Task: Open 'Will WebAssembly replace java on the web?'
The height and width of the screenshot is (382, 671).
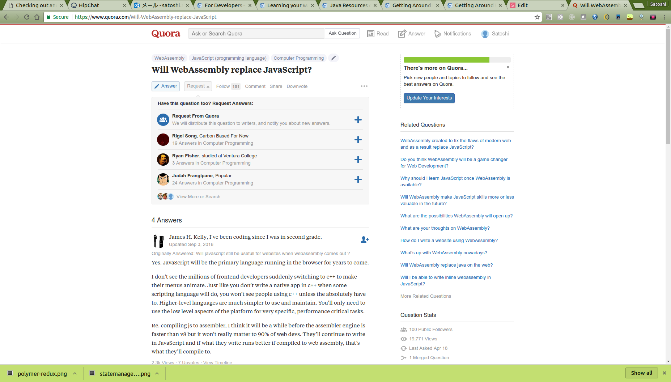Action: coord(446,265)
